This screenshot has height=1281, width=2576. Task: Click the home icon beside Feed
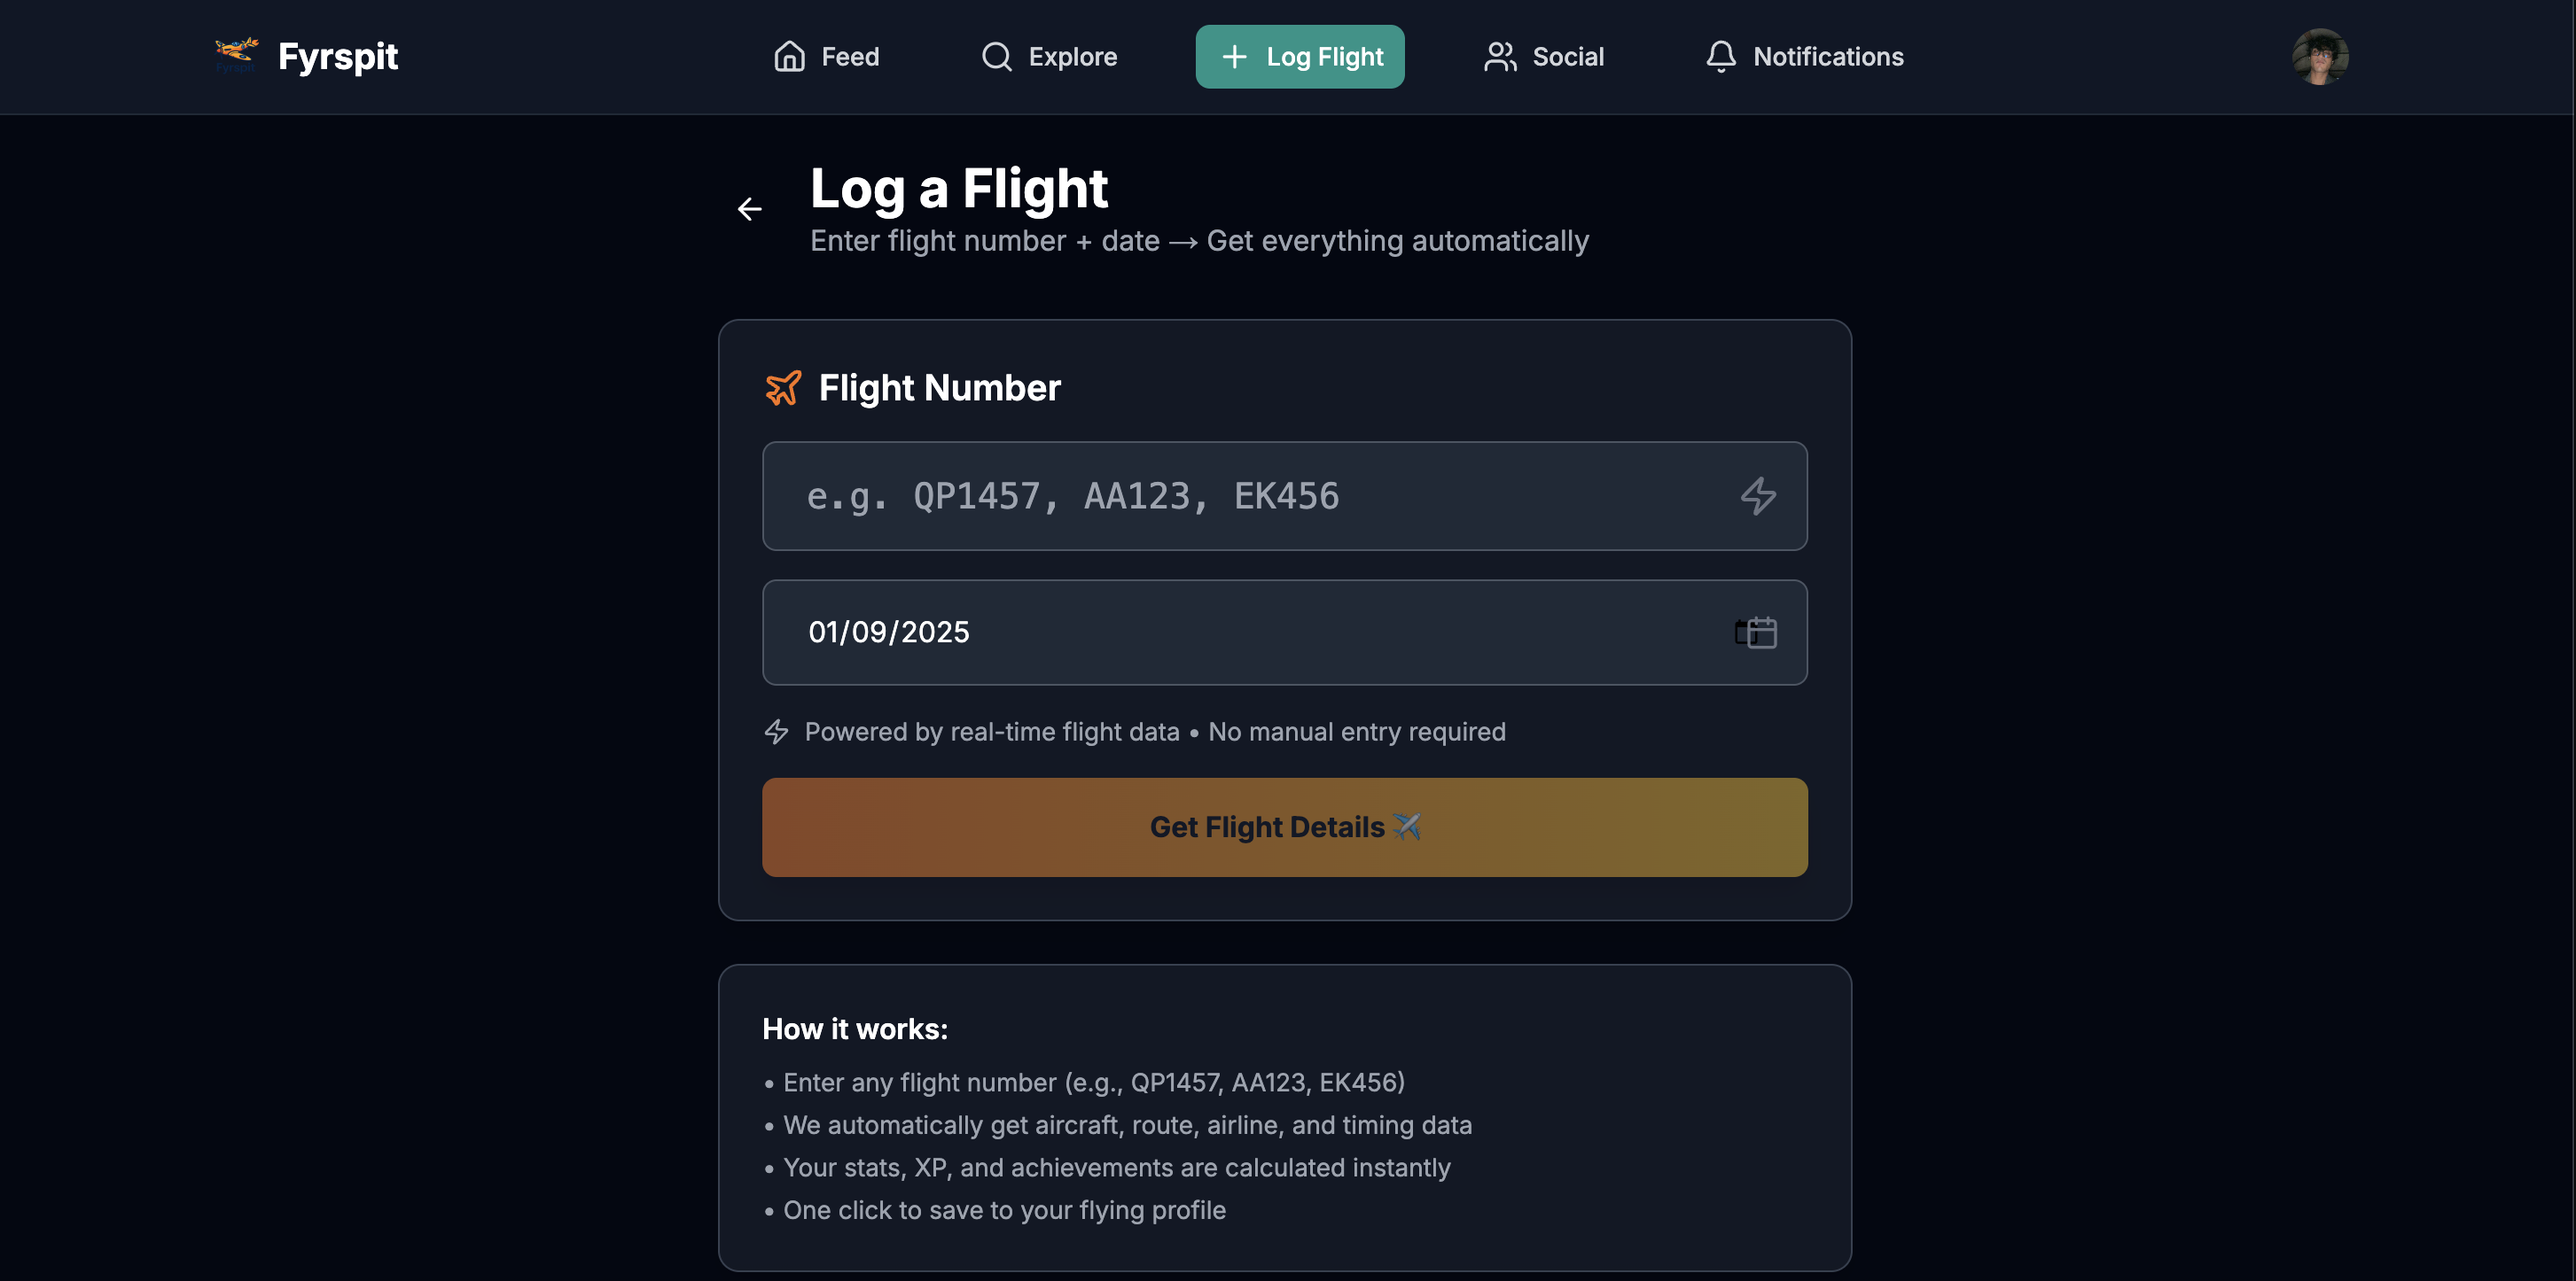(789, 57)
